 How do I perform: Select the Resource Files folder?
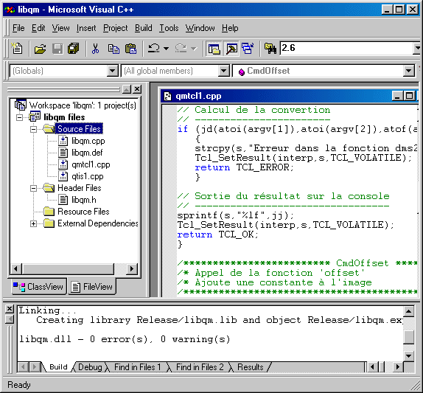tap(83, 212)
